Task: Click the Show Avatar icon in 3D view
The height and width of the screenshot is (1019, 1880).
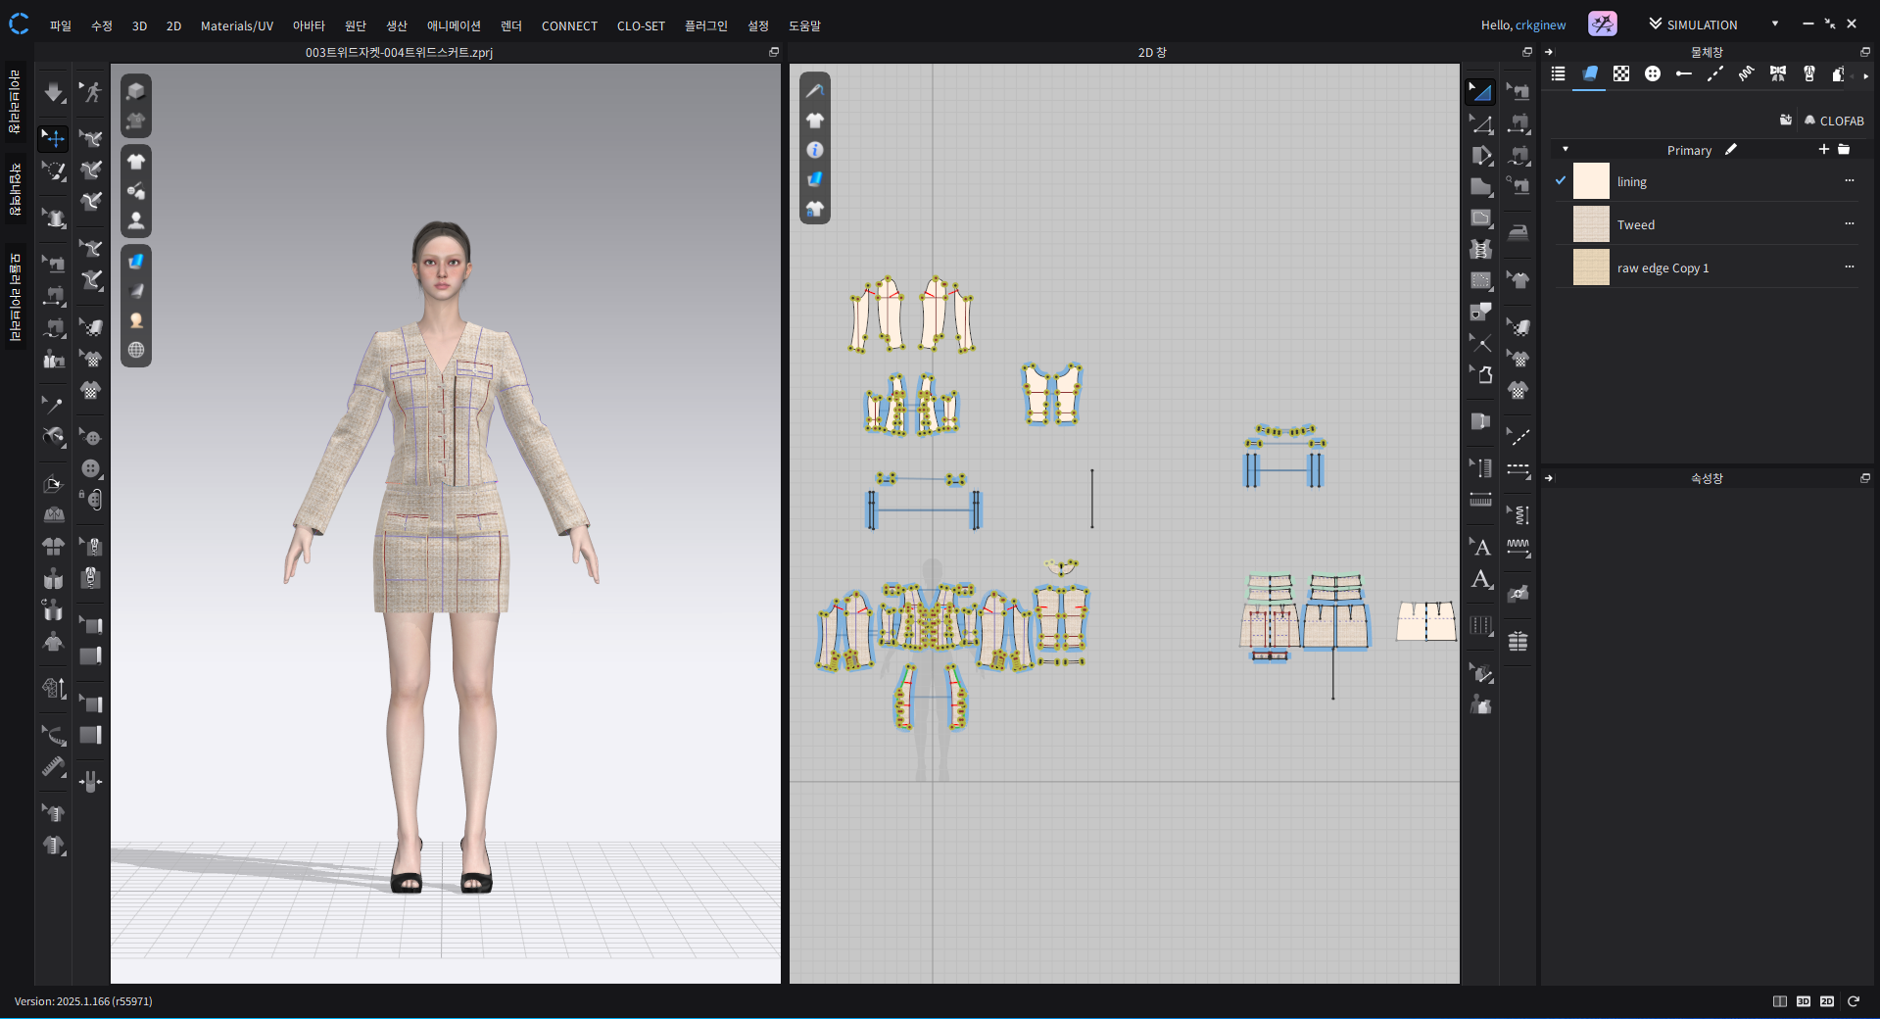Action: (x=136, y=220)
